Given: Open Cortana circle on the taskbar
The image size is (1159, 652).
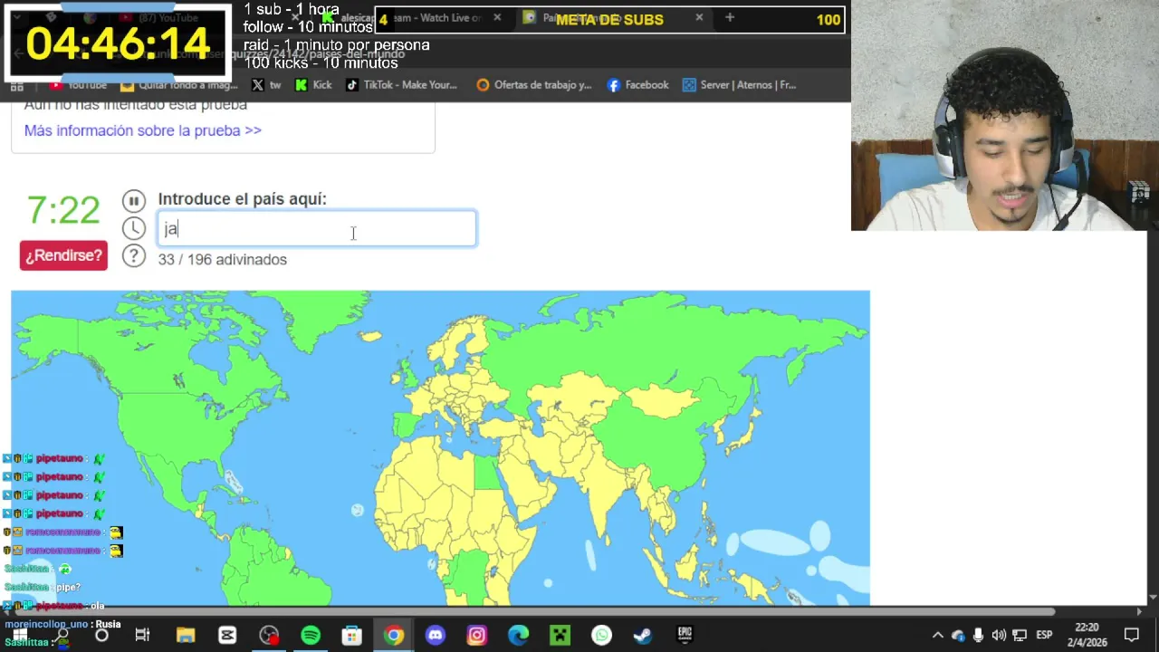Looking at the screenshot, I should click(x=101, y=636).
